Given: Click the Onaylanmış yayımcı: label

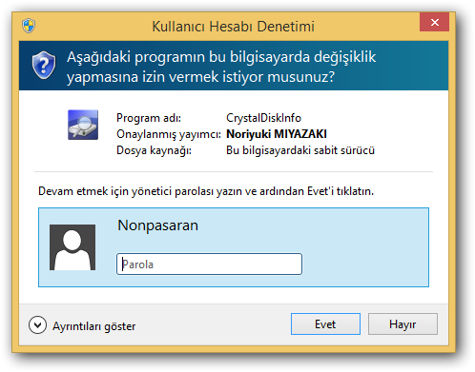Looking at the screenshot, I should (169, 134).
